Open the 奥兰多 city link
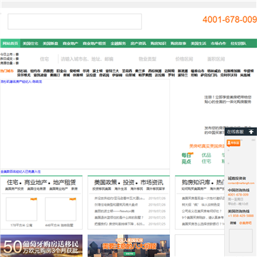 [140, 71]
